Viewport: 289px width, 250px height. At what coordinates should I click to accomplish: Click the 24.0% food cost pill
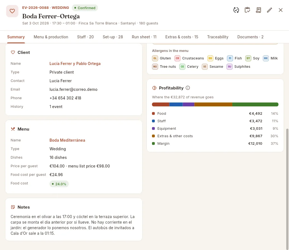tap(59, 184)
